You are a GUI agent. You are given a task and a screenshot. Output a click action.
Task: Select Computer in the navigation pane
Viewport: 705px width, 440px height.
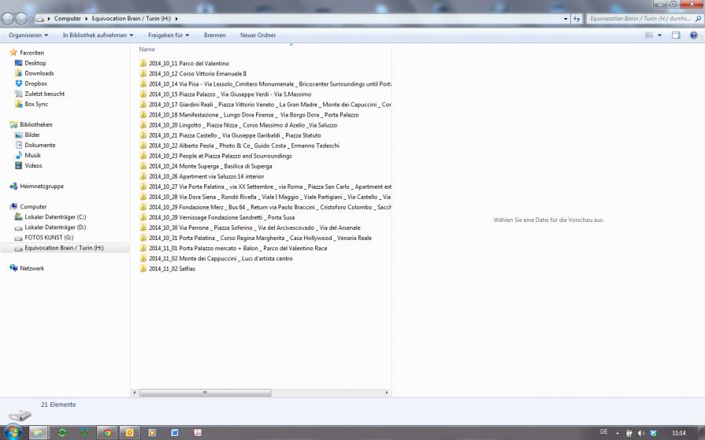(x=28, y=207)
